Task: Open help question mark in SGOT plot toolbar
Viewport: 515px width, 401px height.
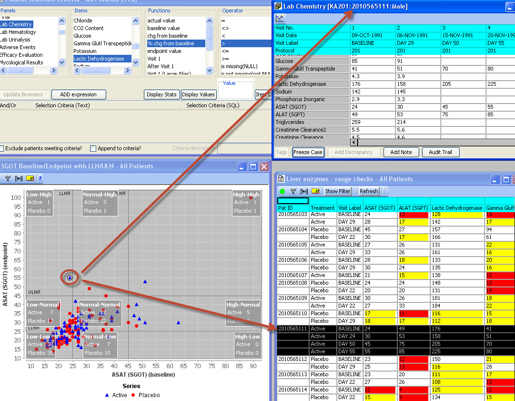Action: point(40,178)
